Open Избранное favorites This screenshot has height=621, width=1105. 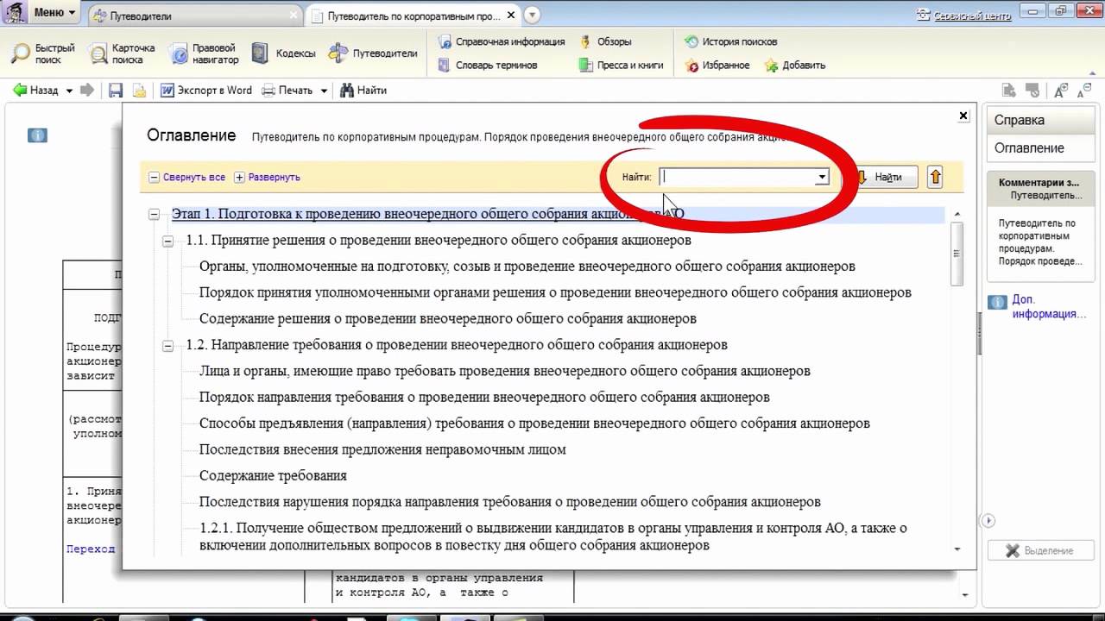pyautogui.click(x=717, y=65)
